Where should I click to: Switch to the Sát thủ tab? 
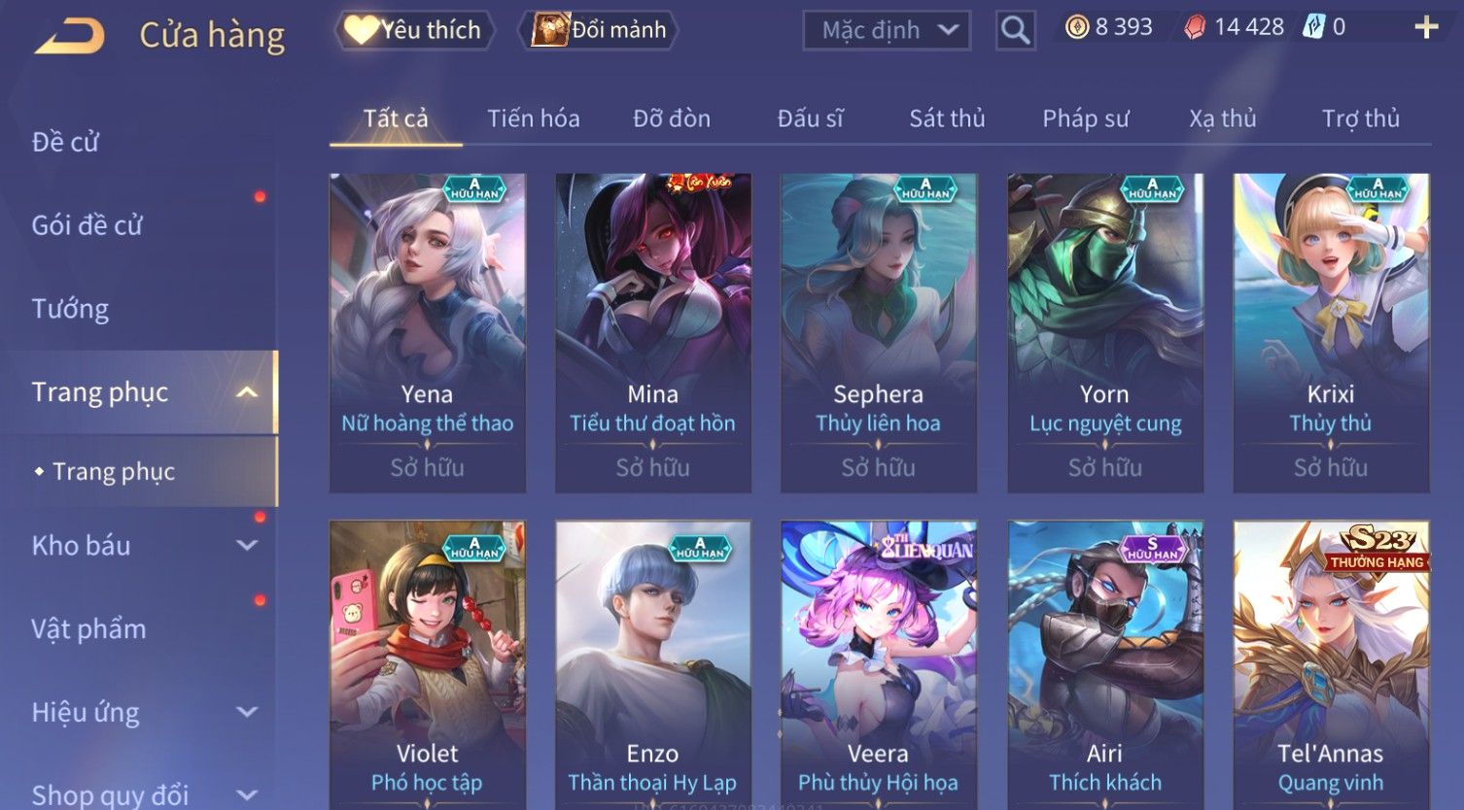[947, 118]
